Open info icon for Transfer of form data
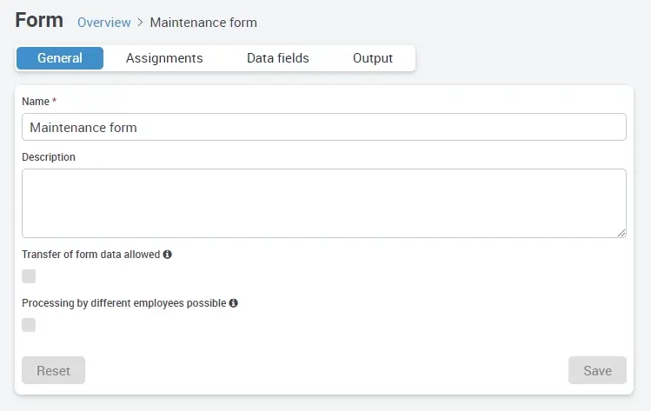 168,255
